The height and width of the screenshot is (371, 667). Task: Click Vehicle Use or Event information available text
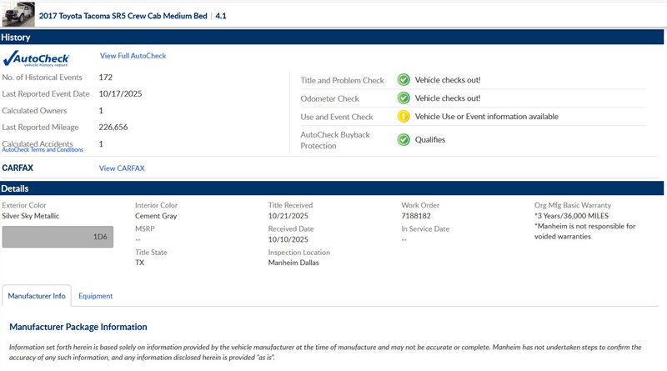486,117
